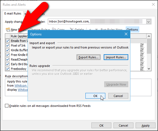This screenshot has width=158, height=131.
Task: Enable rules on RSS Feeds messages checkbox
Action: [x=7, y=106]
